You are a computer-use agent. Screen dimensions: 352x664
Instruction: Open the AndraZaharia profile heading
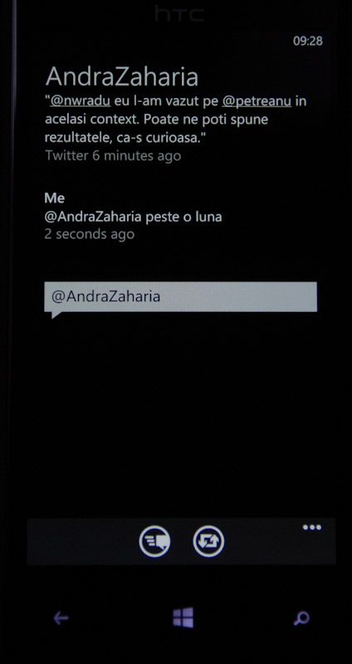[x=122, y=77]
